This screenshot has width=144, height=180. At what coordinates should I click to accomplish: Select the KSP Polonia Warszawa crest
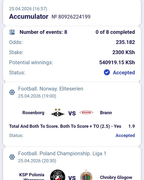pyautogui.click(x=58, y=175)
